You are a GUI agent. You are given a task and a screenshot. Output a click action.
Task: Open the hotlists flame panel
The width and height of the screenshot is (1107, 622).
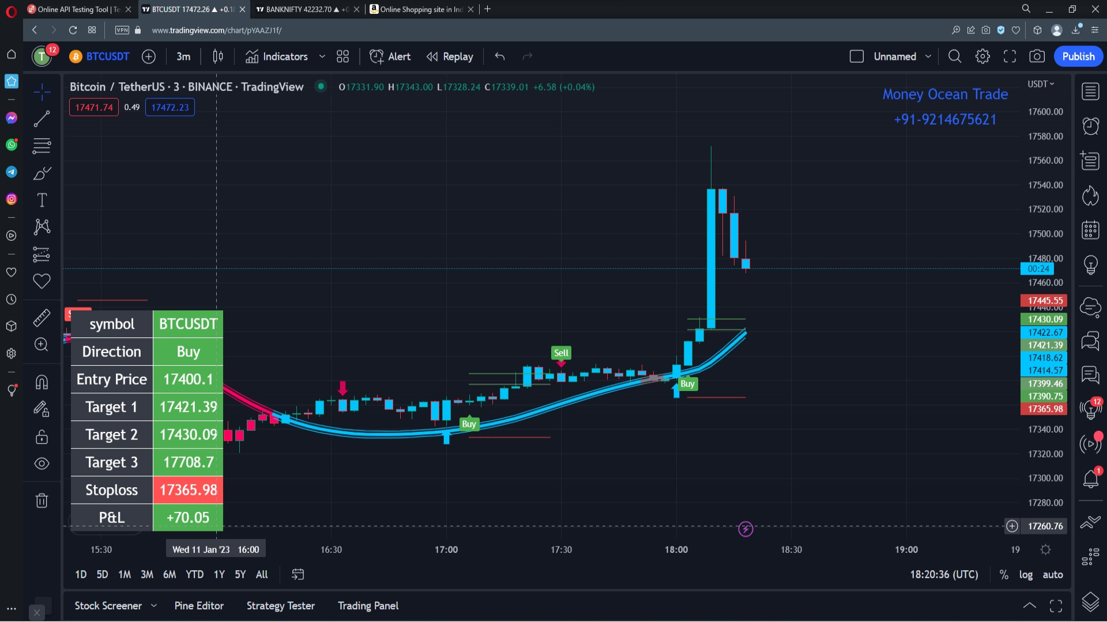pyautogui.click(x=1090, y=196)
